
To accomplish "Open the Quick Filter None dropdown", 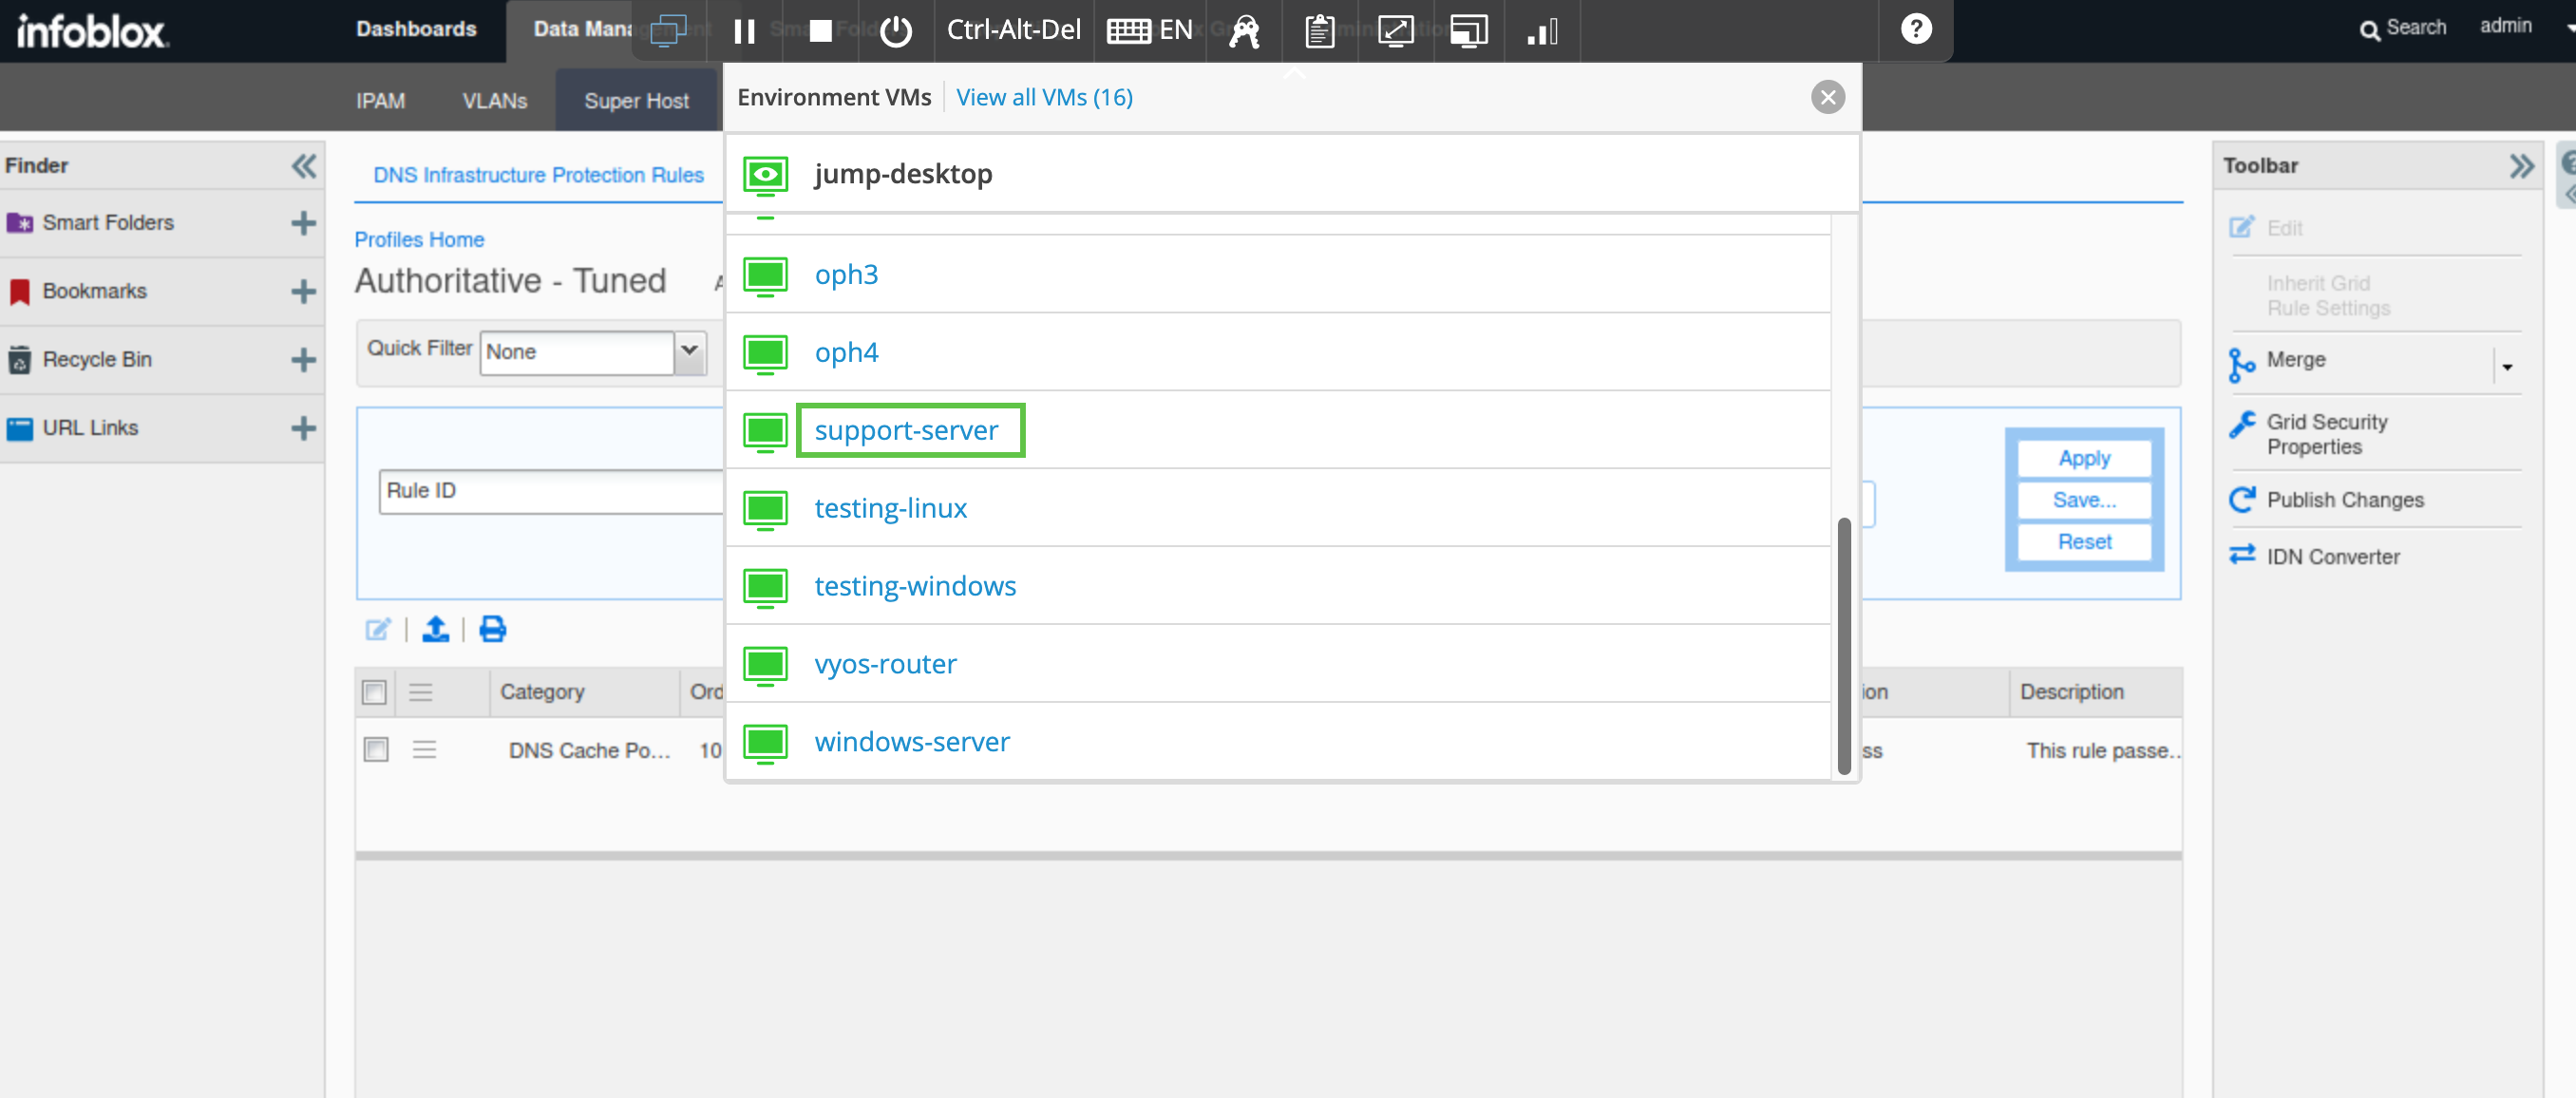I will pos(689,351).
